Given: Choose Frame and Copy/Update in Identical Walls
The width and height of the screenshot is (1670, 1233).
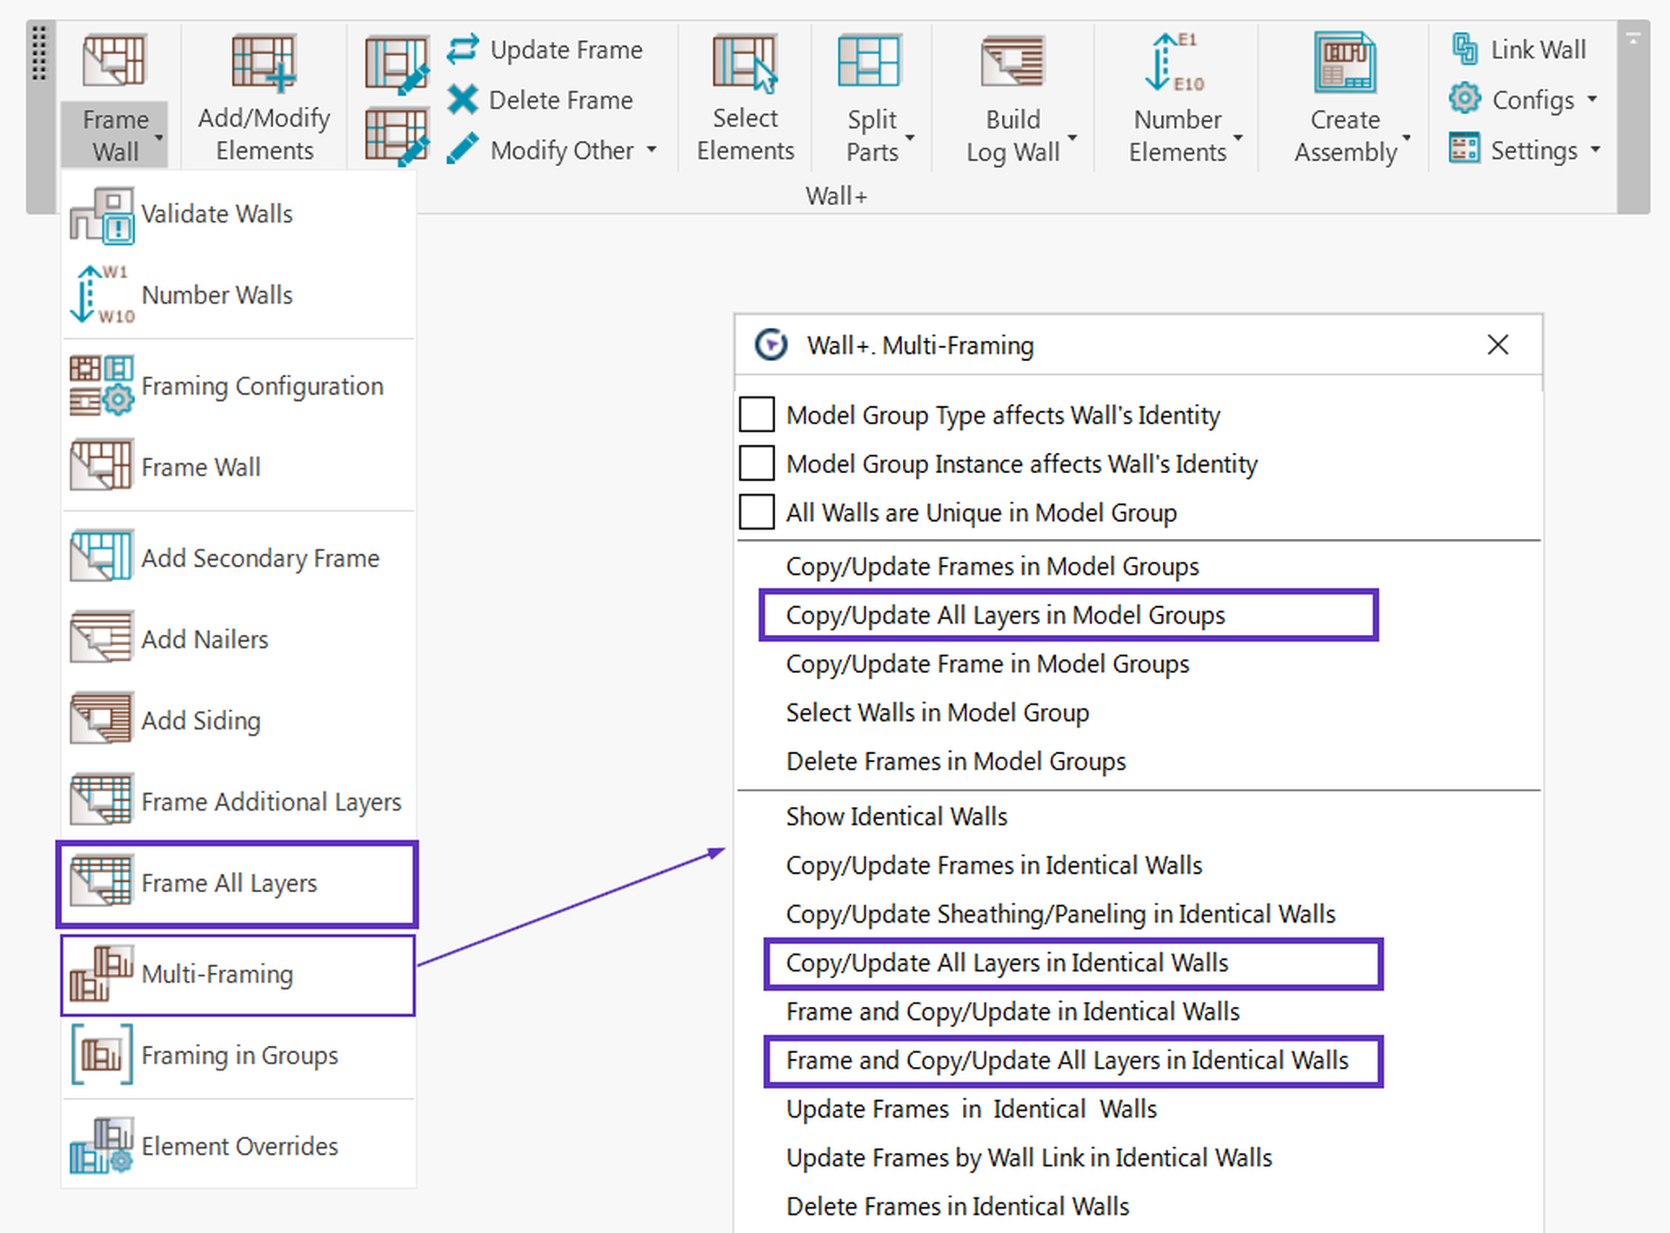Looking at the screenshot, I should point(1012,1012).
